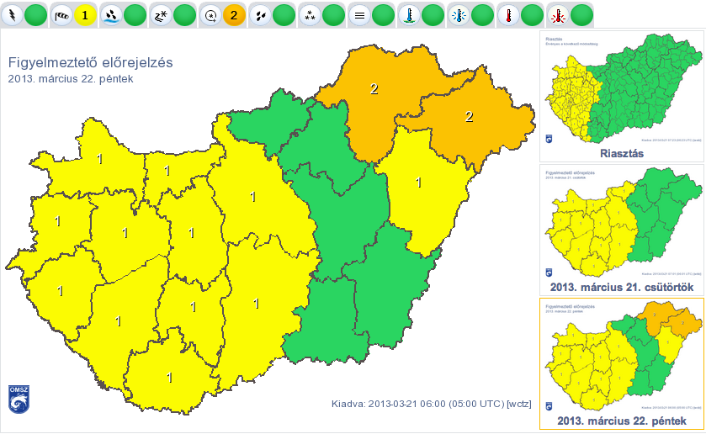Click the 'Figyelmeztető előrejelzés' main map heading
Viewport: 706px width, 434px height.
coord(89,62)
